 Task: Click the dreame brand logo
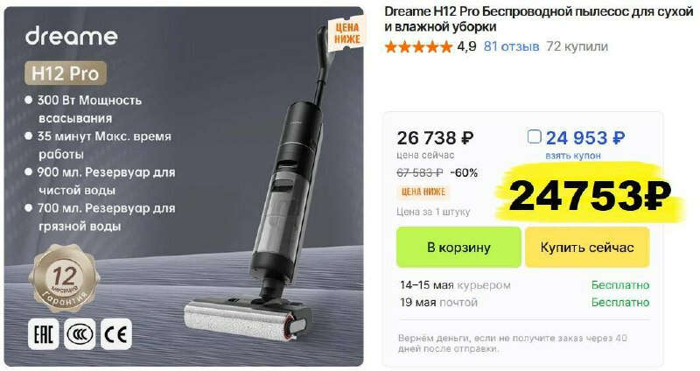click(x=72, y=36)
